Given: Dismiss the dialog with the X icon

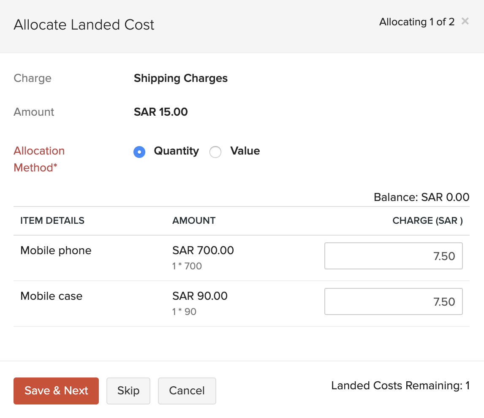Looking at the screenshot, I should (x=465, y=21).
